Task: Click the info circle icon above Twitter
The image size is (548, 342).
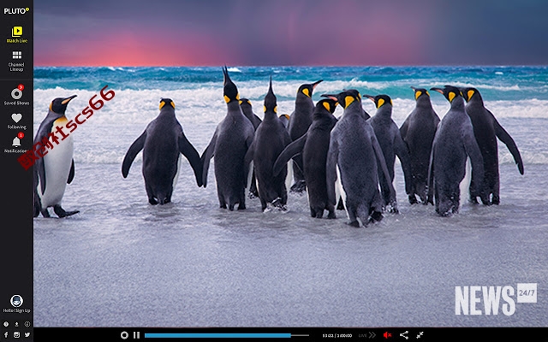Action: pyautogui.click(x=27, y=324)
